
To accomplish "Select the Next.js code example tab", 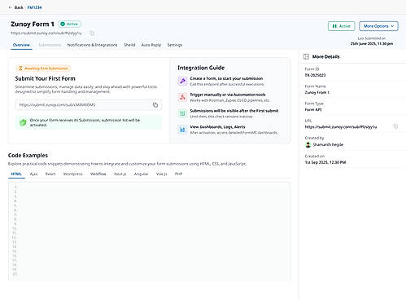I will (x=120, y=174).
